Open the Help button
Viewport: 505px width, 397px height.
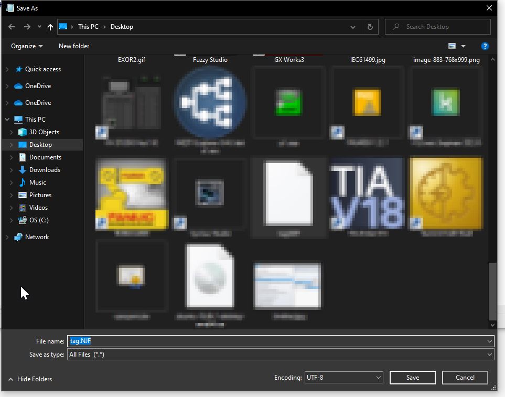(x=485, y=46)
